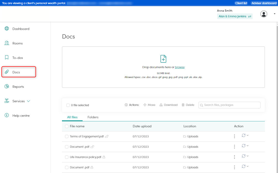278x173 pixels.
Task: Open the caret dropdown beside the profile avatar
Action: (274, 14)
